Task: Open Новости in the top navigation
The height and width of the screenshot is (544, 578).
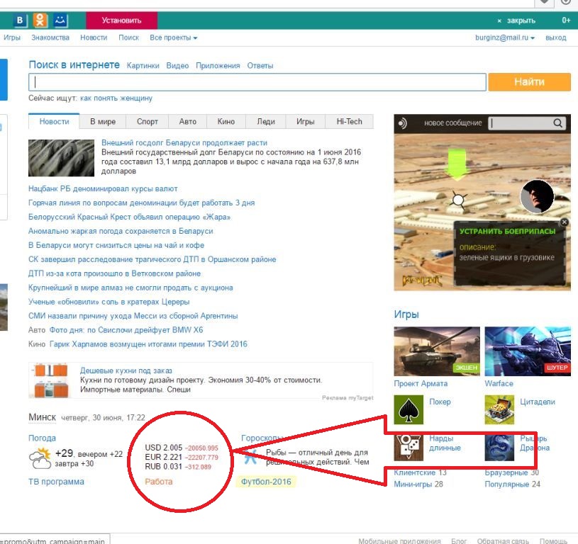Action: 94,38
